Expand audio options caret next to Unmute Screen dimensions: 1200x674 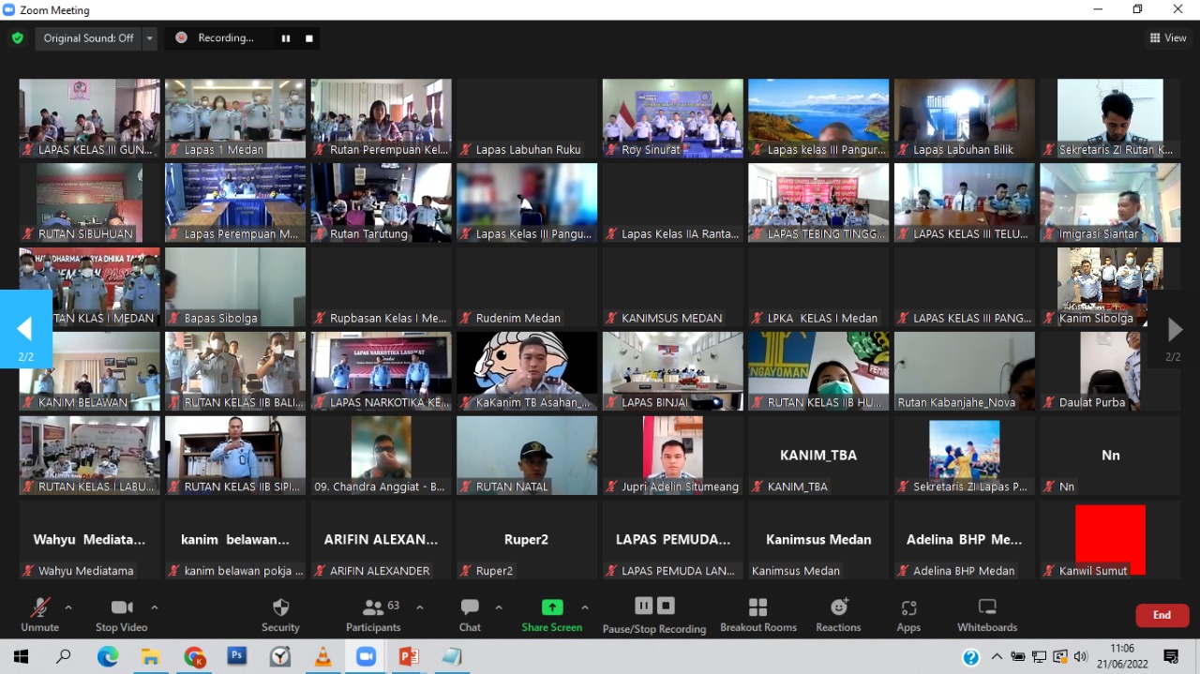(68, 607)
